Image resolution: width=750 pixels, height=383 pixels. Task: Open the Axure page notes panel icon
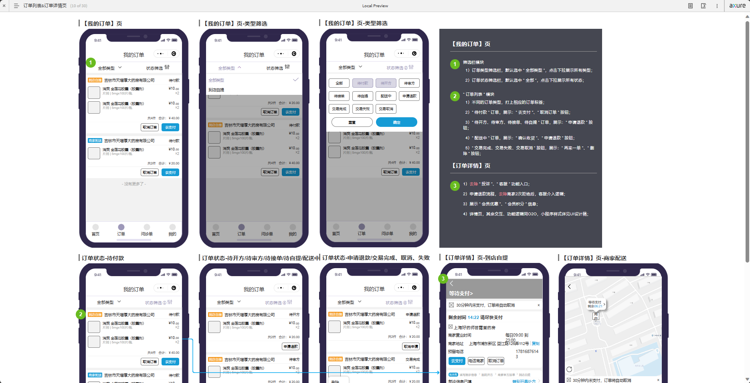(690, 6)
